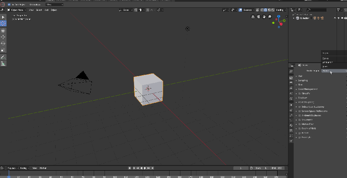Screen dimensions: 347x178
Task: Open the viewport Add menu
Action: [46, 10]
